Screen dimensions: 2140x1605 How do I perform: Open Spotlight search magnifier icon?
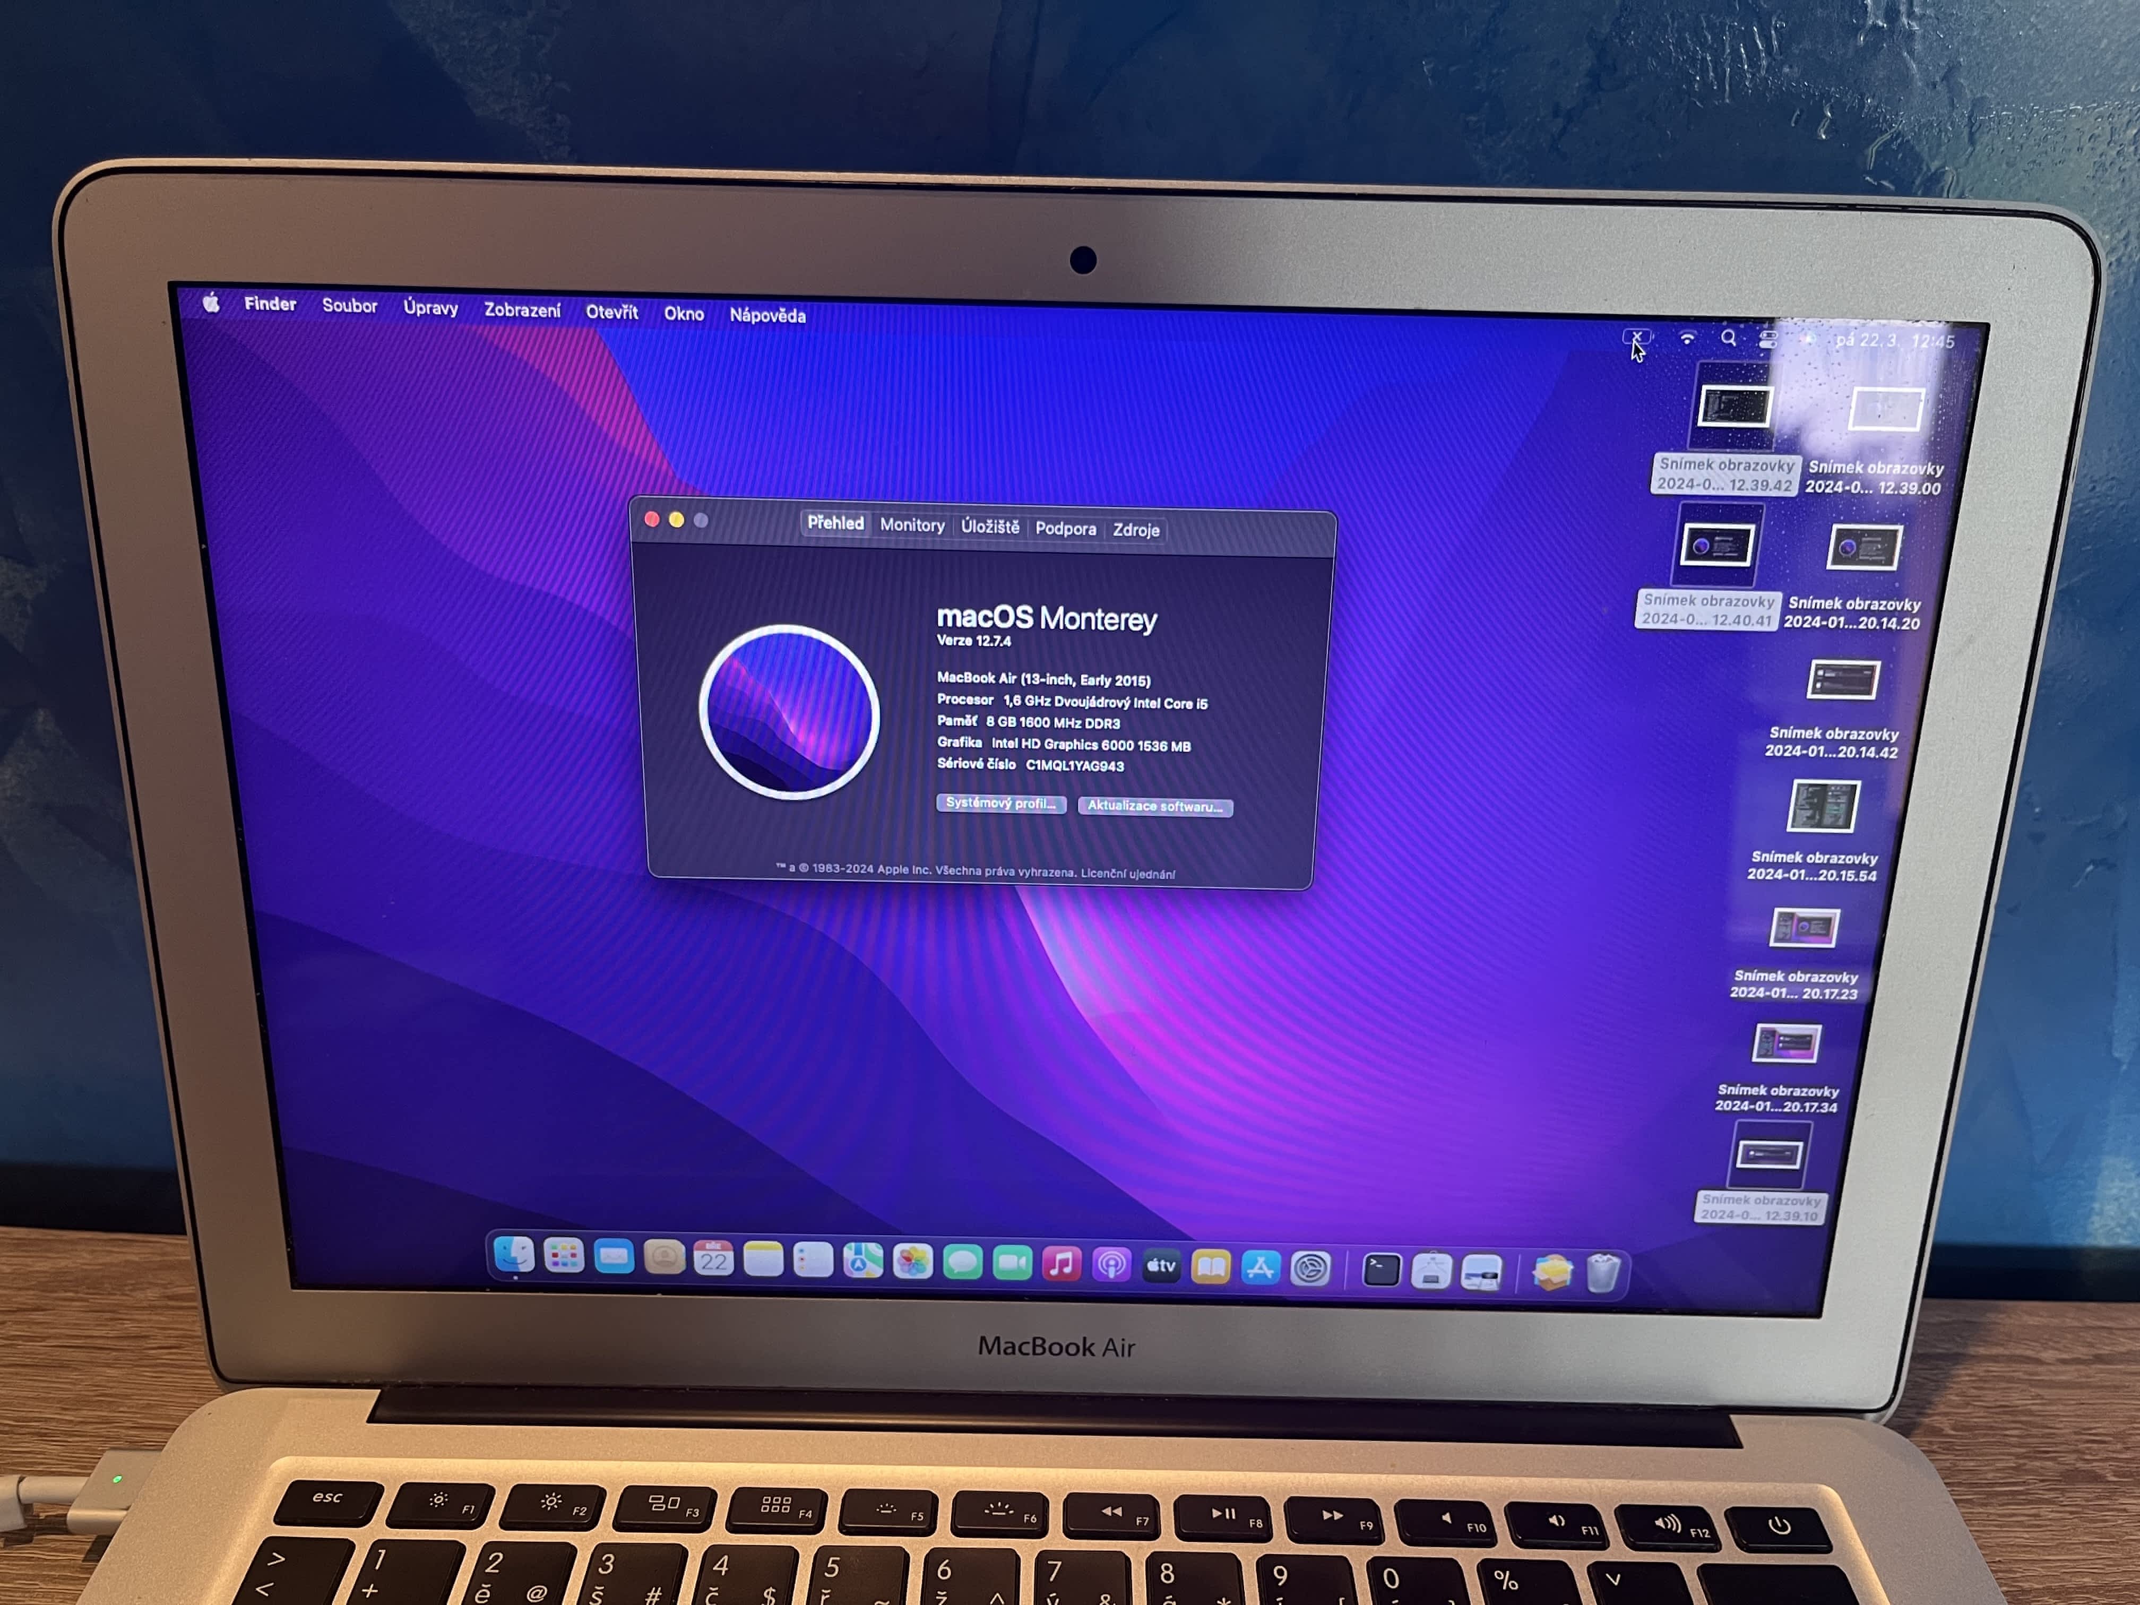pos(1729,338)
